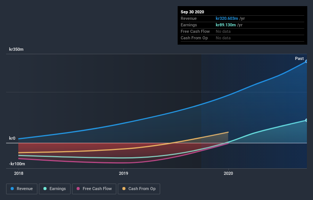Click the 2018 x-axis label
This screenshot has width=313, height=200.
click(x=19, y=173)
